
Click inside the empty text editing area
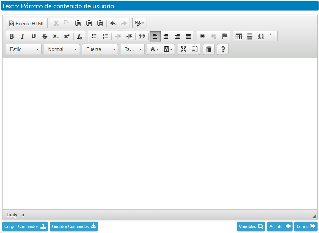point(159,133)
